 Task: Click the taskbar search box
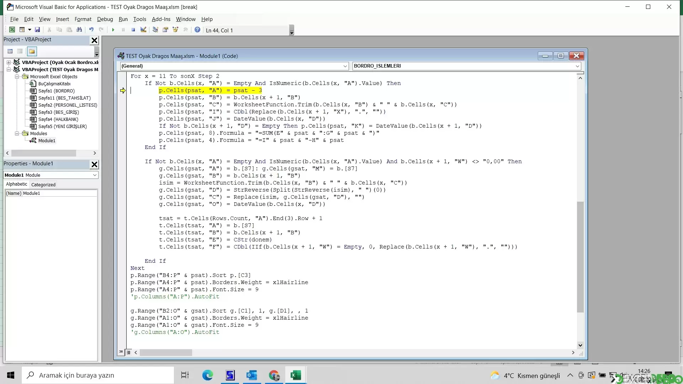98,375
